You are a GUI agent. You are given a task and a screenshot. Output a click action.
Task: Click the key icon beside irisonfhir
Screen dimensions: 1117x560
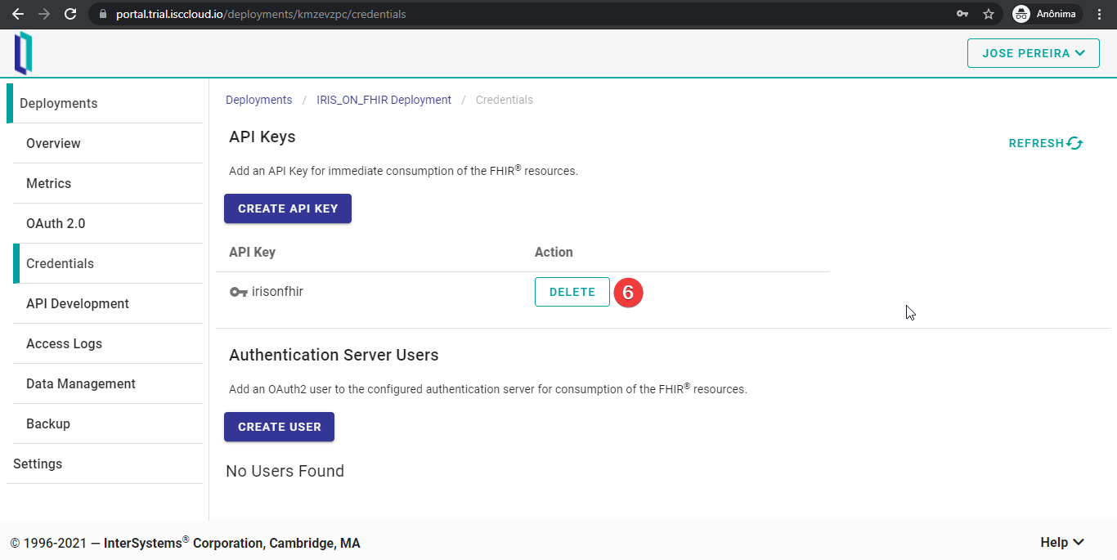click(x=239, y=292)
